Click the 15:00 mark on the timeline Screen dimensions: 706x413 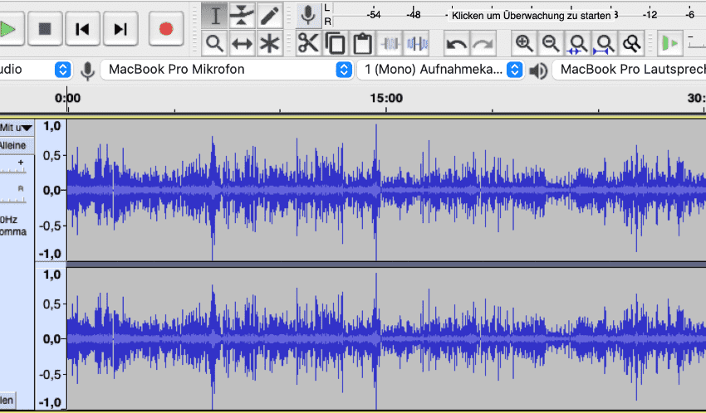click(386, 98)
